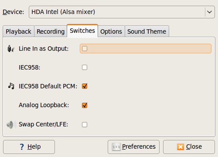Click the music note icon for IEC958 PCM
The height and width of the screenshot is (157, 218).
coord(11,86)
